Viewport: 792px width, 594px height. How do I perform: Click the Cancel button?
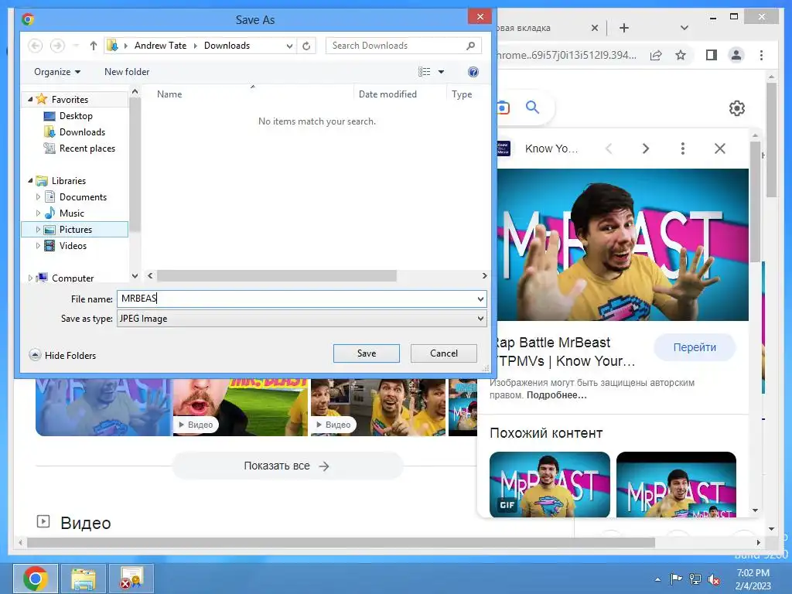click(x=443, y=353)
